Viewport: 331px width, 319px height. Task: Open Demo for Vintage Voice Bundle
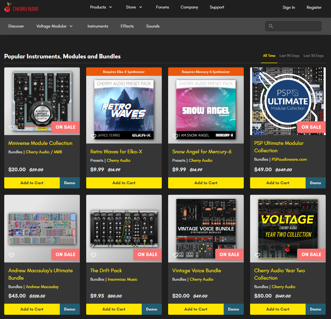[x=234, y=309]
